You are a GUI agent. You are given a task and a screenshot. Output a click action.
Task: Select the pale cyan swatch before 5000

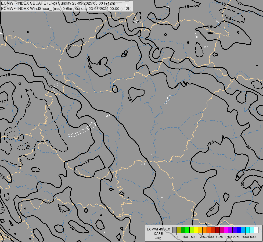point(252,230)
